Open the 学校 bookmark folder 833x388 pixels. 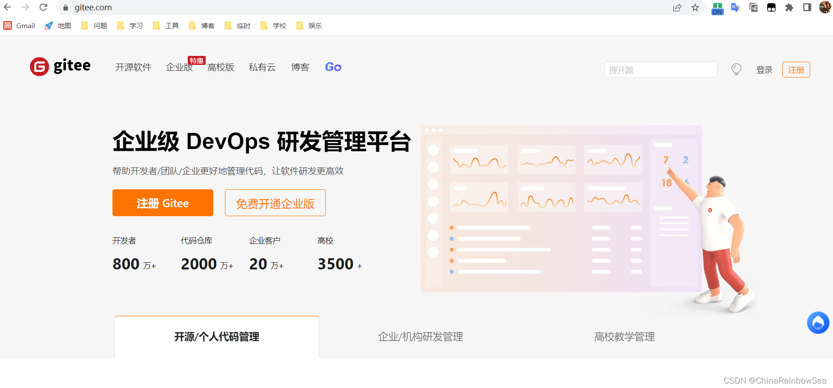coord(273,26)
